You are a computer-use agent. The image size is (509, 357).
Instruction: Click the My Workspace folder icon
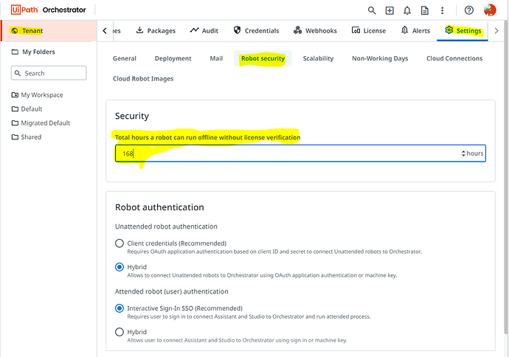[15, 94]
